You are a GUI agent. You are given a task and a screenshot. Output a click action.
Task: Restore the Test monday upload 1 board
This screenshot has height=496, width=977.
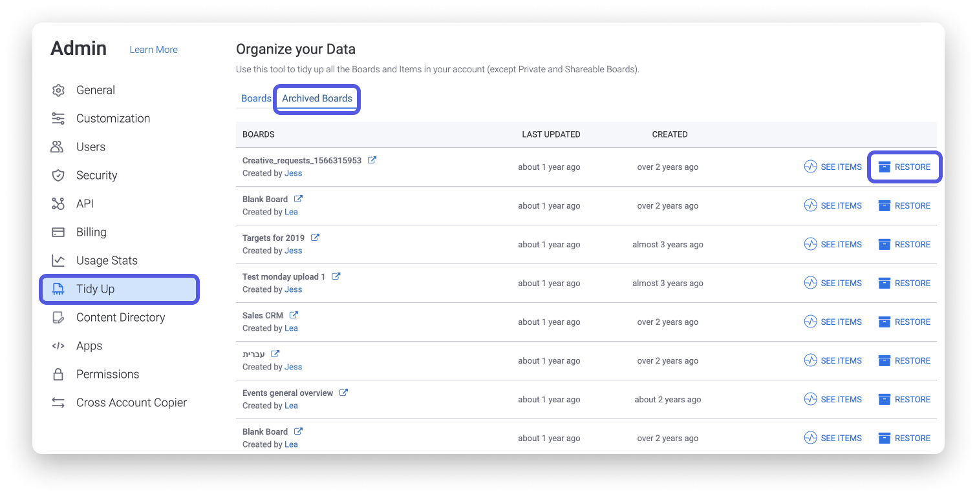904,283
